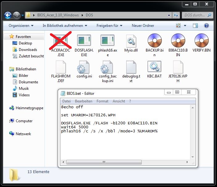This screenshot has height=187, width=217.
Task: Click the change view icon in Explorer toolbar
Action: pos(178,25)
